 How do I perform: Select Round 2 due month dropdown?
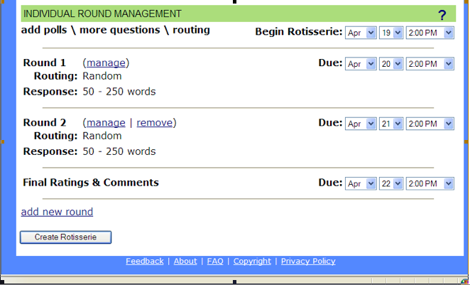tap(361, 124)
